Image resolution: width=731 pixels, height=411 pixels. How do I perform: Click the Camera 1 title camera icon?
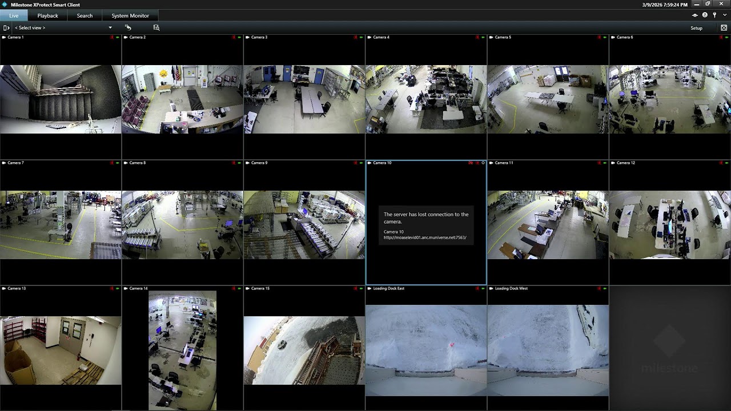[x=3, y=37]
